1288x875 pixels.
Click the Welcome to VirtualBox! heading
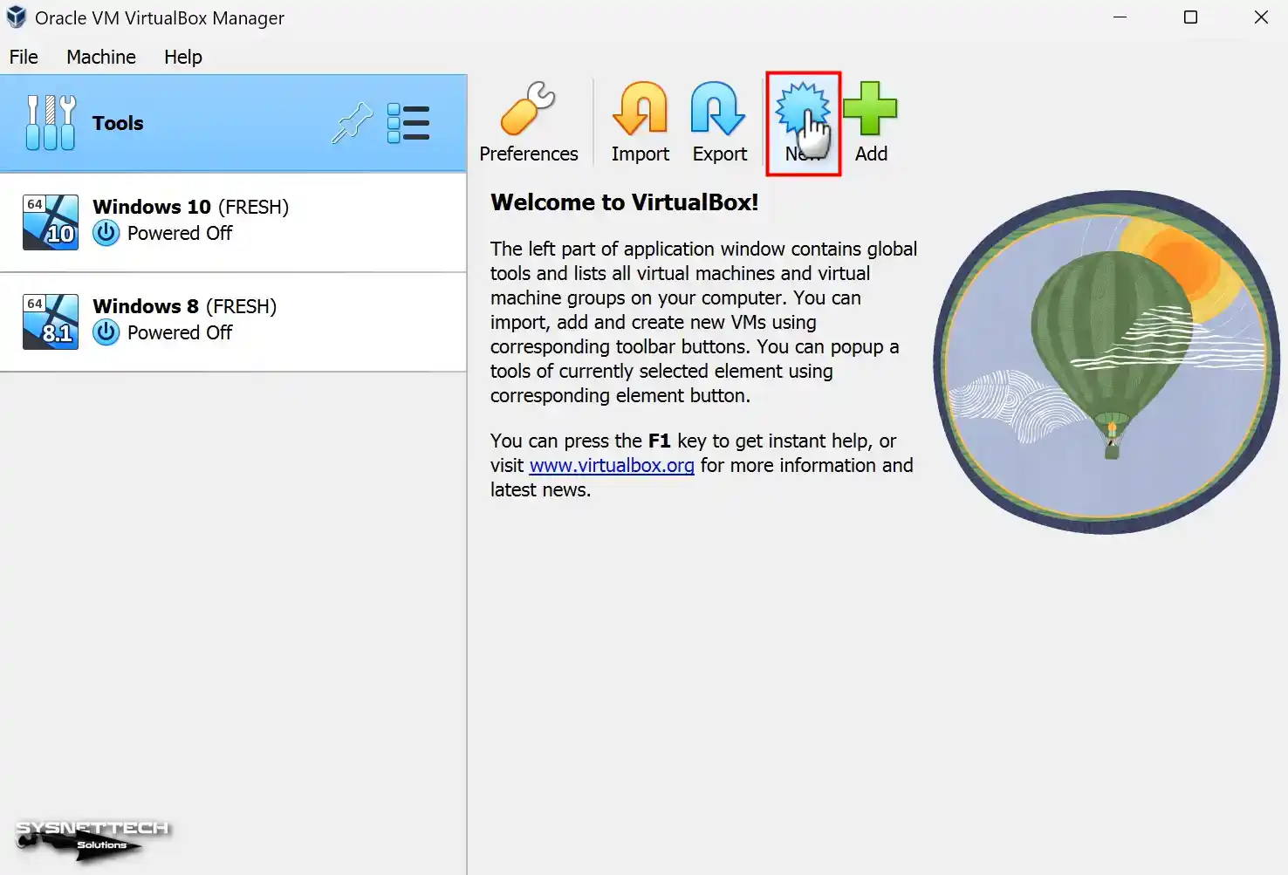point(625,202)
